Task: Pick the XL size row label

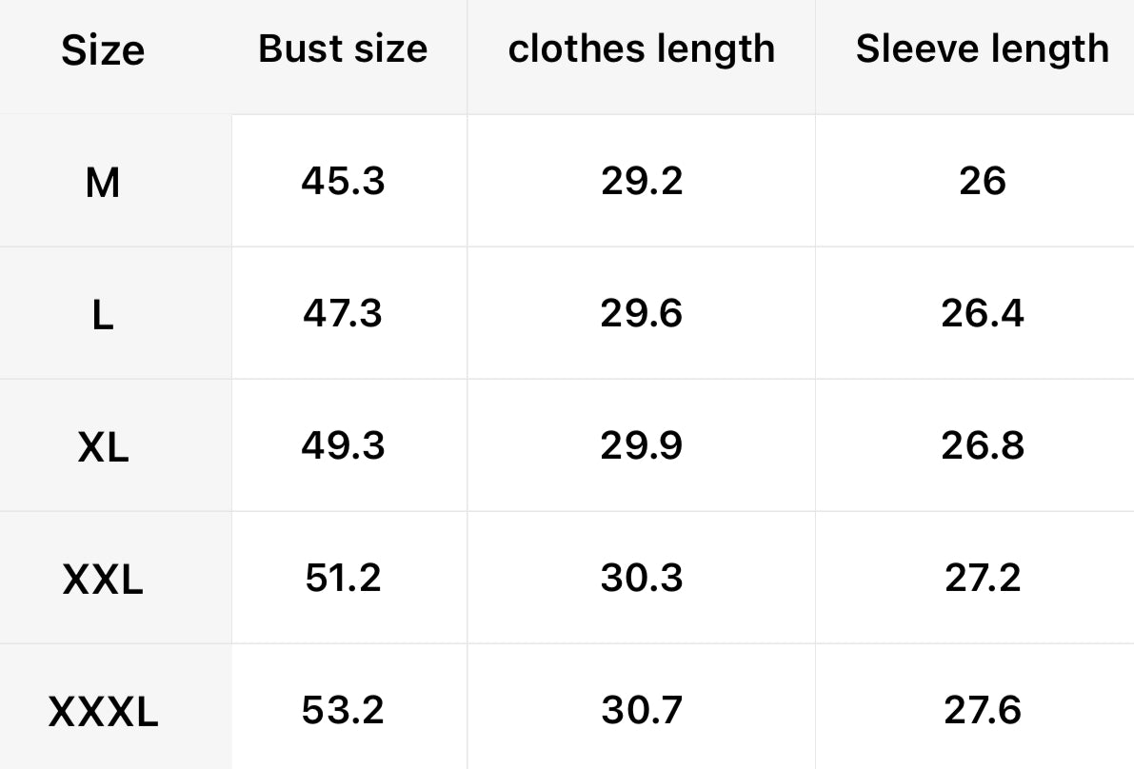Action: coord(103,446)
